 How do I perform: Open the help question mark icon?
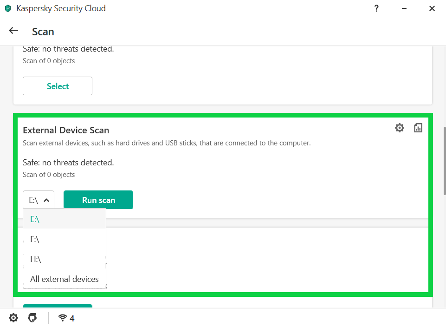click(376, 8)
